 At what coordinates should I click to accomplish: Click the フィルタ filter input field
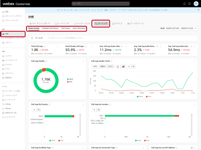[113, 38]
